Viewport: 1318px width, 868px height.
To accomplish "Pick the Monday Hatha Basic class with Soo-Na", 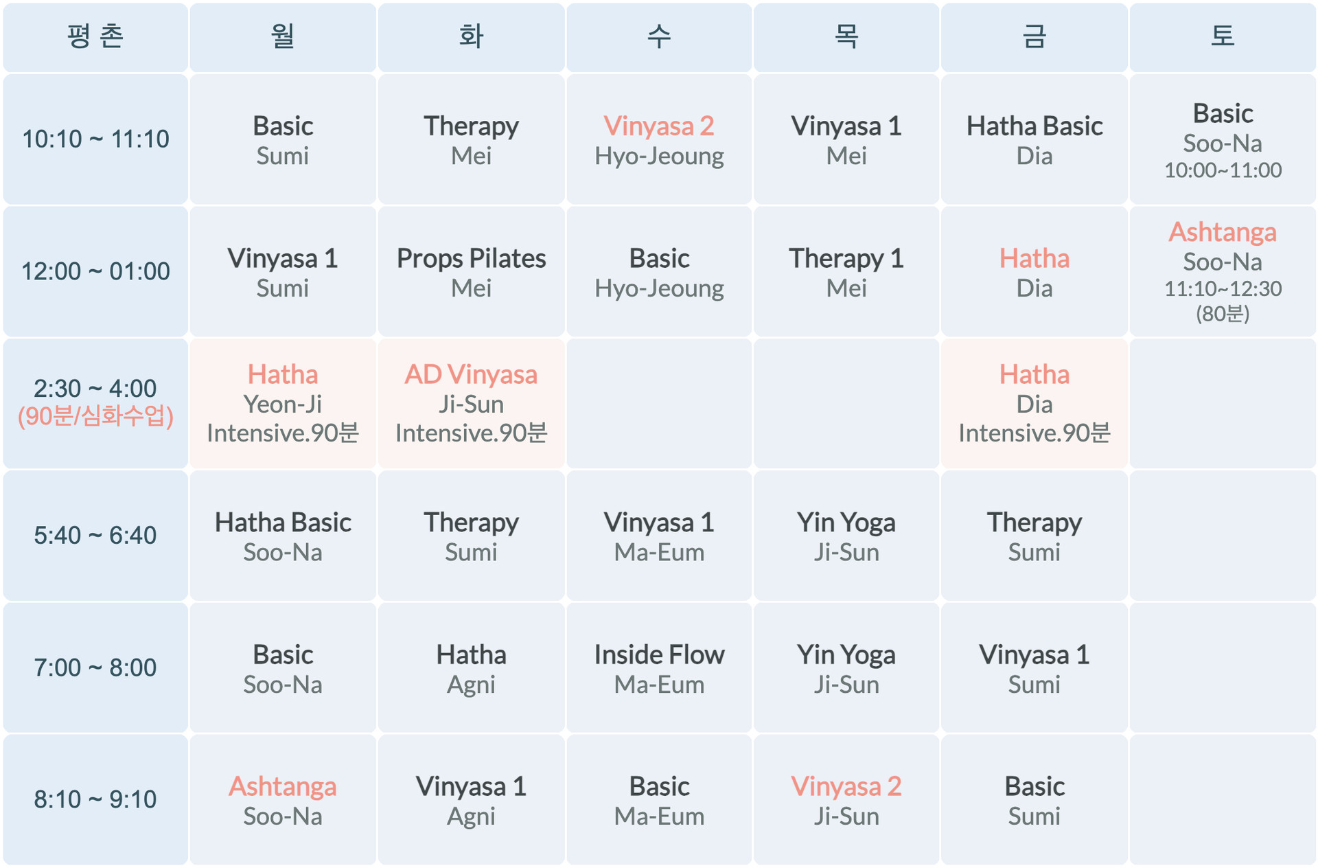I will [x=283, y=536].
